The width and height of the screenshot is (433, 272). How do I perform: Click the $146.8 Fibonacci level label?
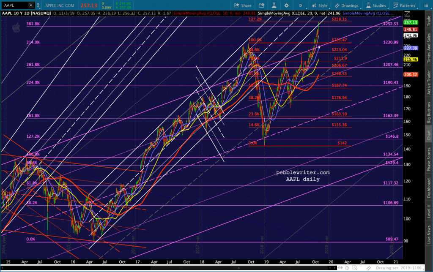pos(392,136)
